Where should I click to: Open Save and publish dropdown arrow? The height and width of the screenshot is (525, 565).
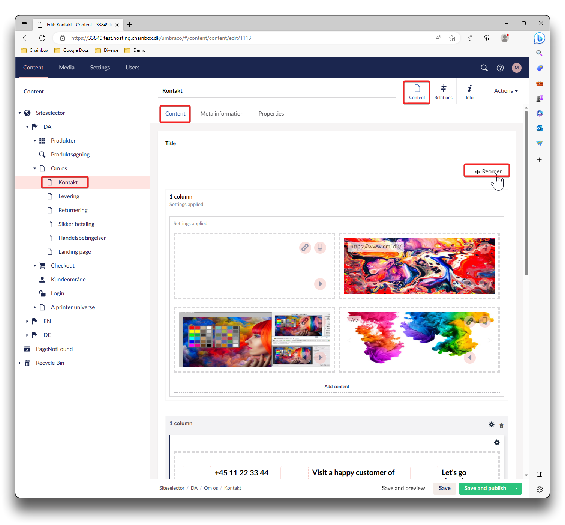click(516, 488)
